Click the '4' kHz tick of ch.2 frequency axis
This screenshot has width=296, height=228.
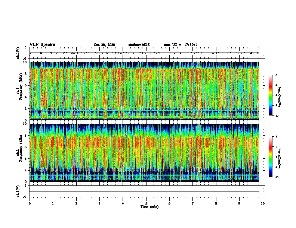(x=26, y=159)
